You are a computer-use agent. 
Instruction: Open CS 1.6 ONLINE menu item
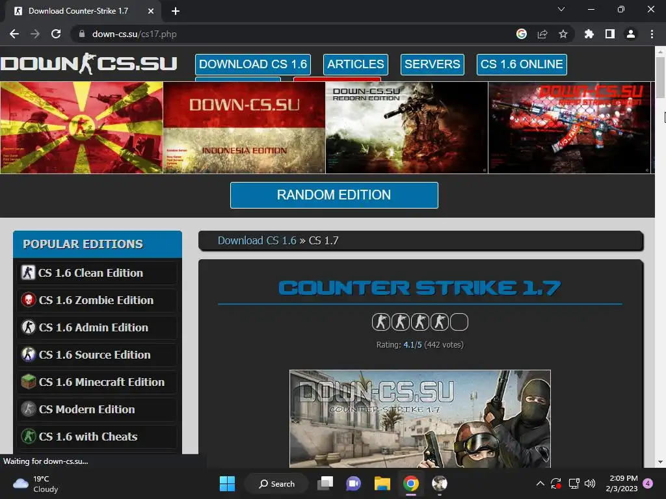pyautogui.click(x=522, y=64)
